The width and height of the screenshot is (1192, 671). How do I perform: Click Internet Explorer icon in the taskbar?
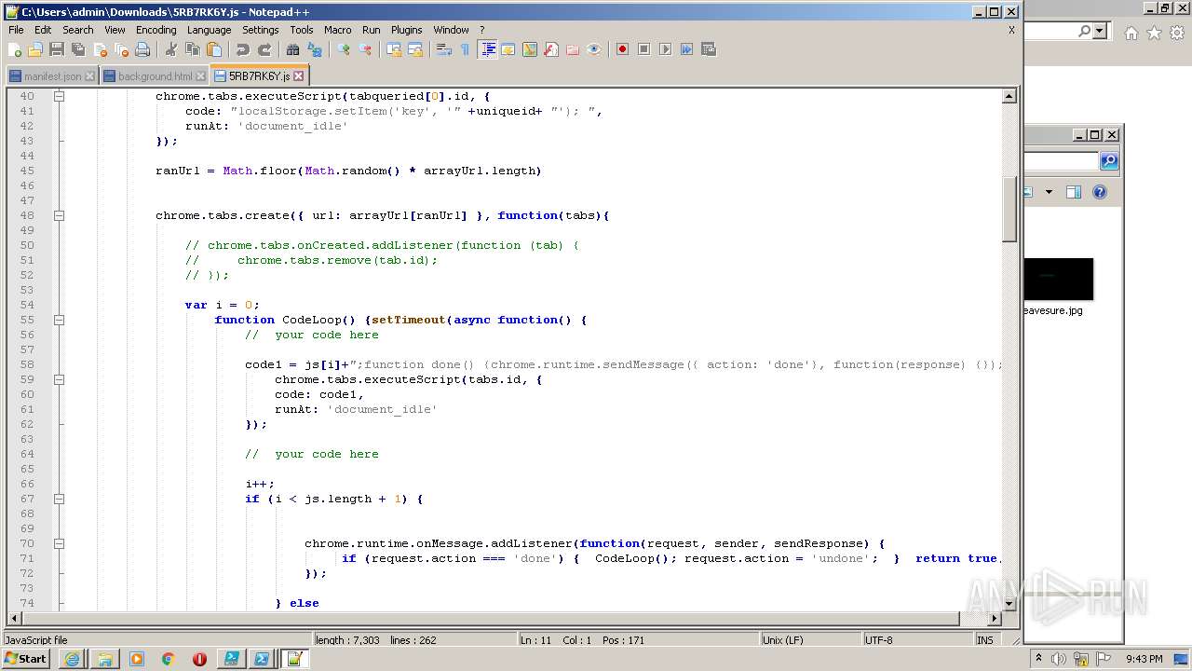(x=73, y=659)
